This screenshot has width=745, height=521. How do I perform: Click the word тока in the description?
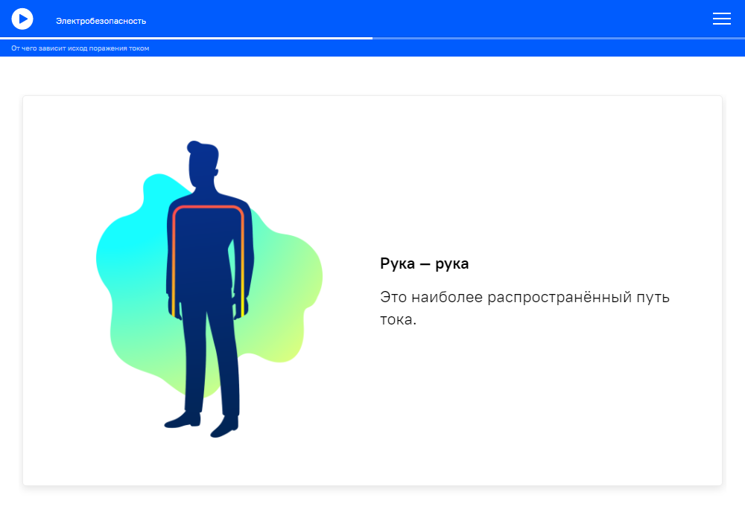(x=397, y=319)
